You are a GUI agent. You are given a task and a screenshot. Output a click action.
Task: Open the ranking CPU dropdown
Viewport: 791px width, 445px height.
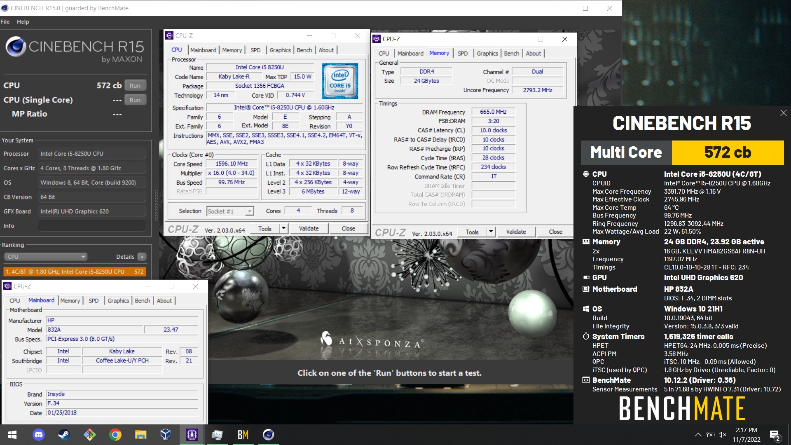[46, 257]
